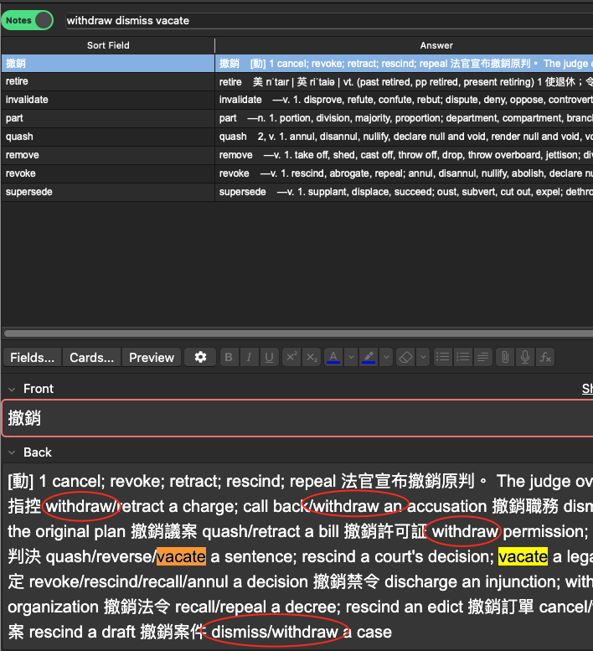Apply the text highlight color button

(369, 357)
